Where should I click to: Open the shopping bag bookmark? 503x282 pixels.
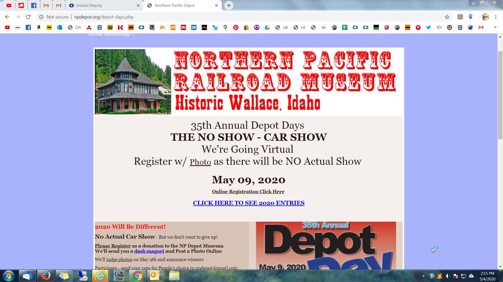coord(246,27)
